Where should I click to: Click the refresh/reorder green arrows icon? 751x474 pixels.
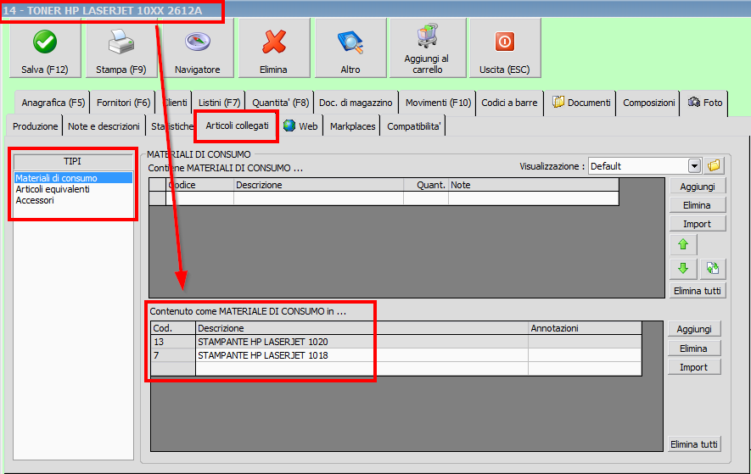[713, 268]
